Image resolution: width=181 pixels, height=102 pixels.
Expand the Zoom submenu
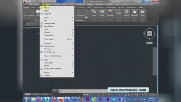coord(57,18)
